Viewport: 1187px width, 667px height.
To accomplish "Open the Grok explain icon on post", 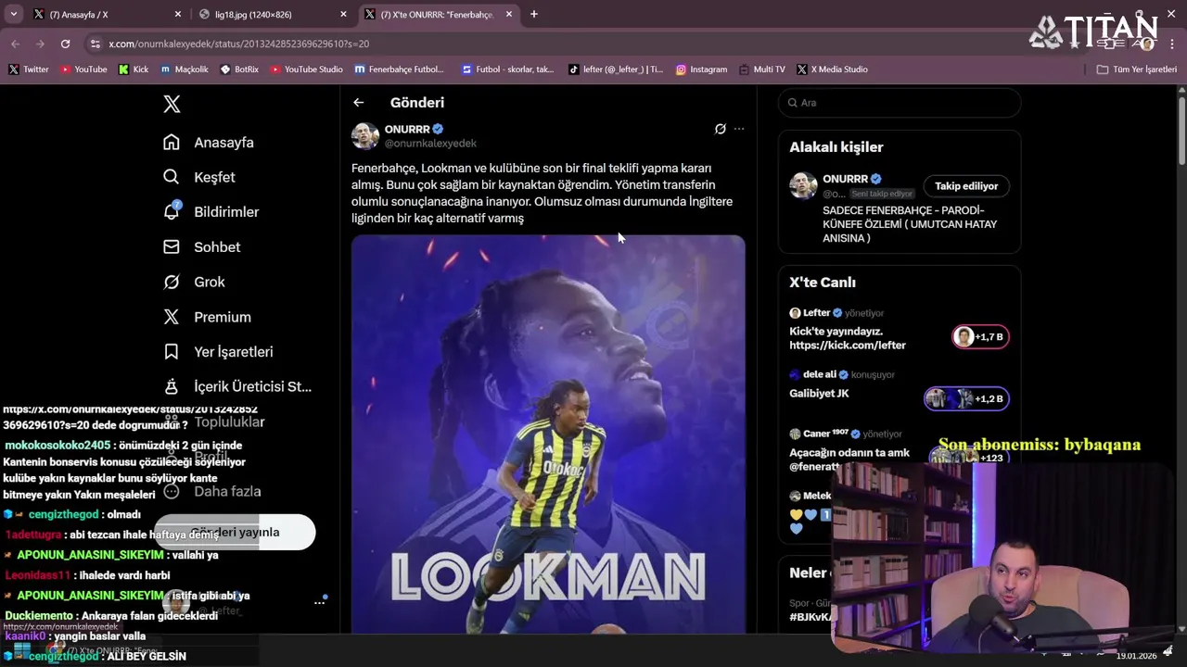I will tap(721, 129).
